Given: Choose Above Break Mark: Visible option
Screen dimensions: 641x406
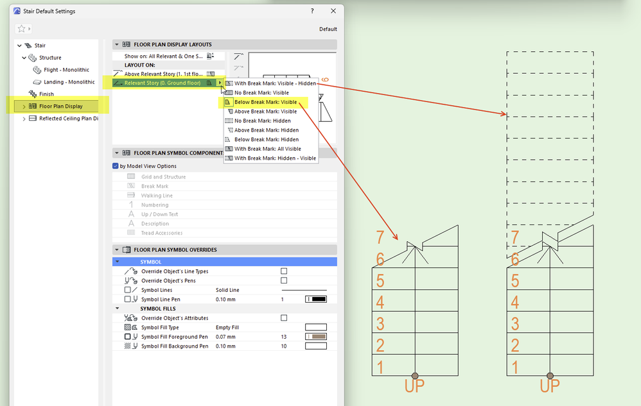Looking at the screenshot, I should pyautogui.click(x=265, y=112).
